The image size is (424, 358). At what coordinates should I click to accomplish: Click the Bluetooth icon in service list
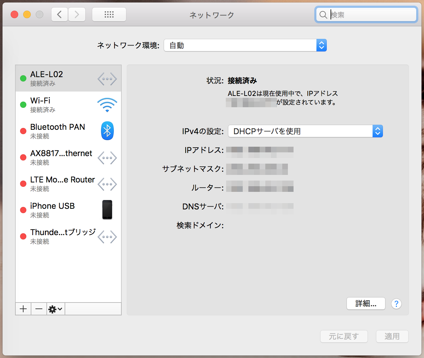(x=107, y=131)
